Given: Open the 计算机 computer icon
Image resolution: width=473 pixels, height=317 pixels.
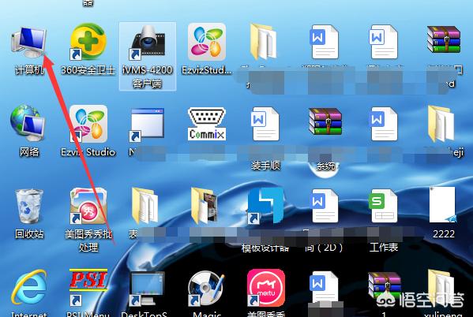Looking at the screenshot, I should pyautogui.click(x=29, y=42).
